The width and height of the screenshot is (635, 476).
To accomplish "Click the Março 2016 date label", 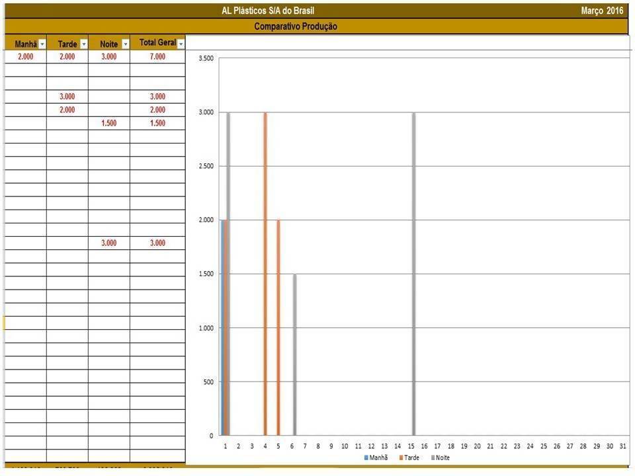I will click(602, 11).
